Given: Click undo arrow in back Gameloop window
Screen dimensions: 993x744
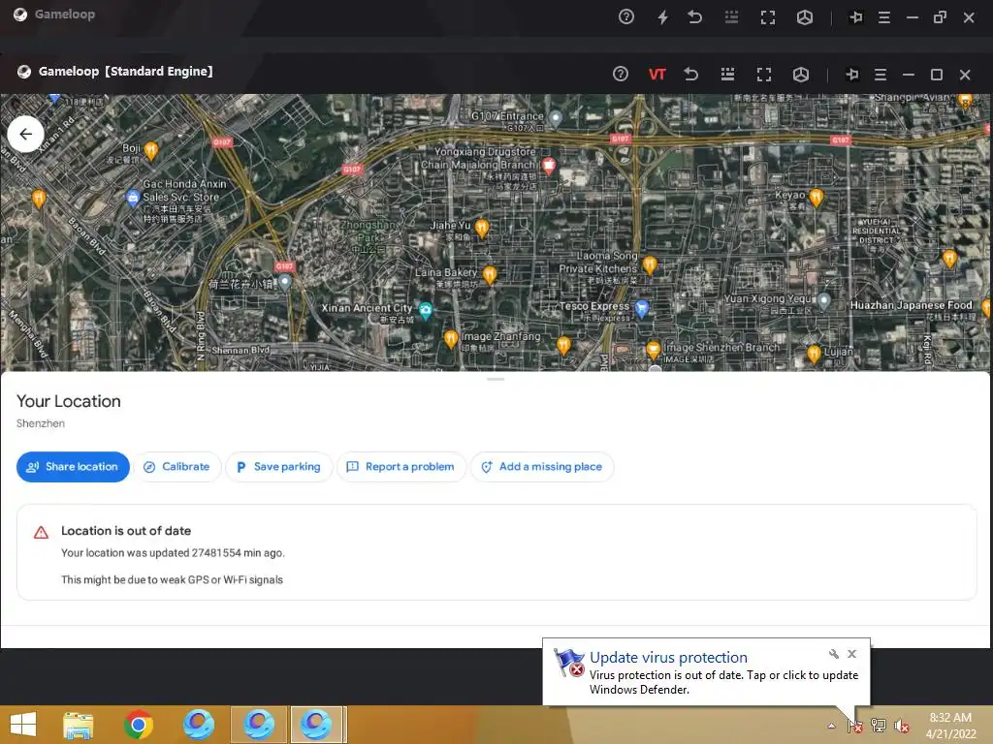Looking at the screenshot, I should coord(694,16).
